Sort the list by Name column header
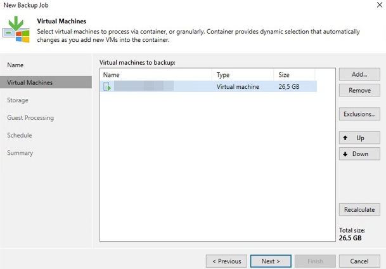Screen dimensions: 386x269 [155, 75]
